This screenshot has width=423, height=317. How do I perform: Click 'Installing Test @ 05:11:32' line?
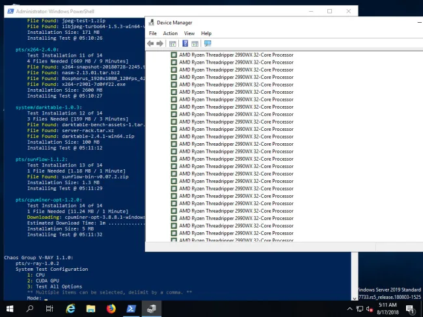(x=64, y=235)
